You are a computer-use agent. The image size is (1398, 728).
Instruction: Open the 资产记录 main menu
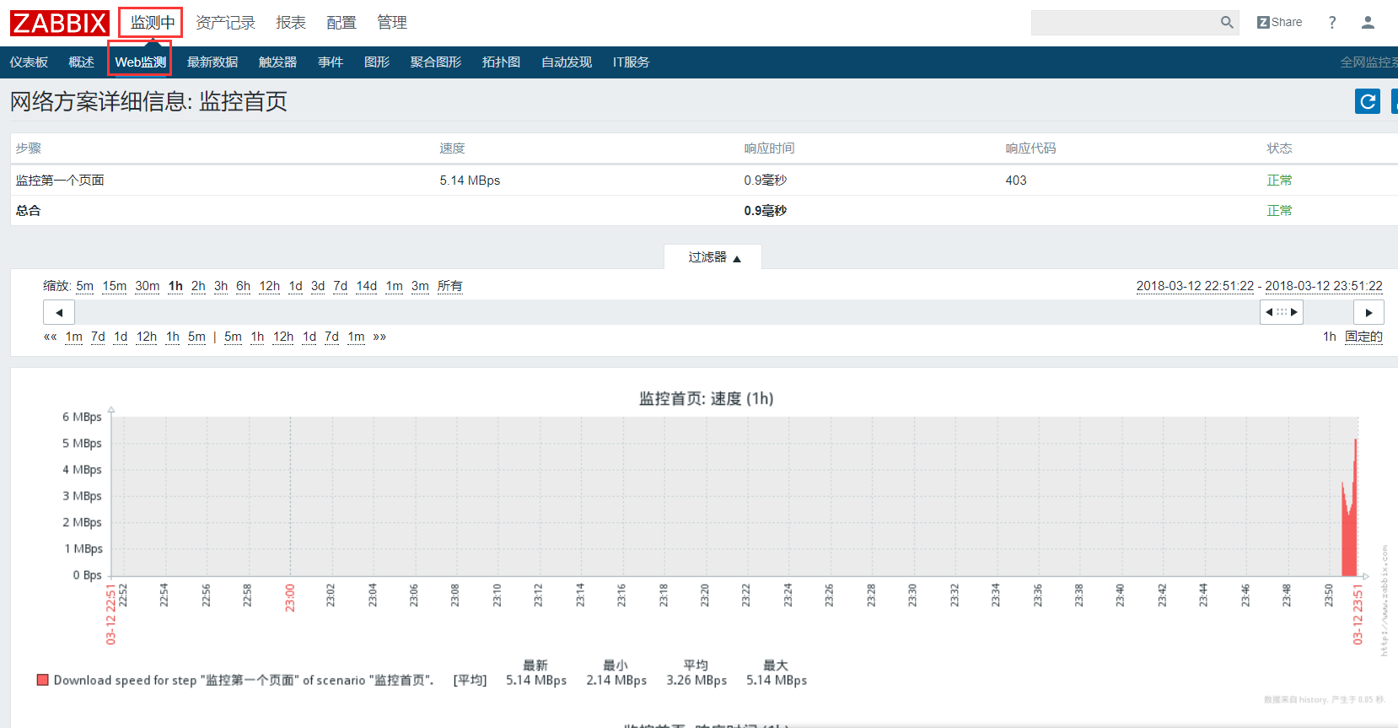click(225, 23)
